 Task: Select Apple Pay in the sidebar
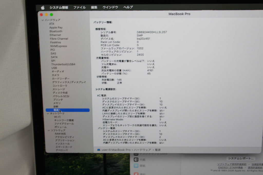pos(56,27)
